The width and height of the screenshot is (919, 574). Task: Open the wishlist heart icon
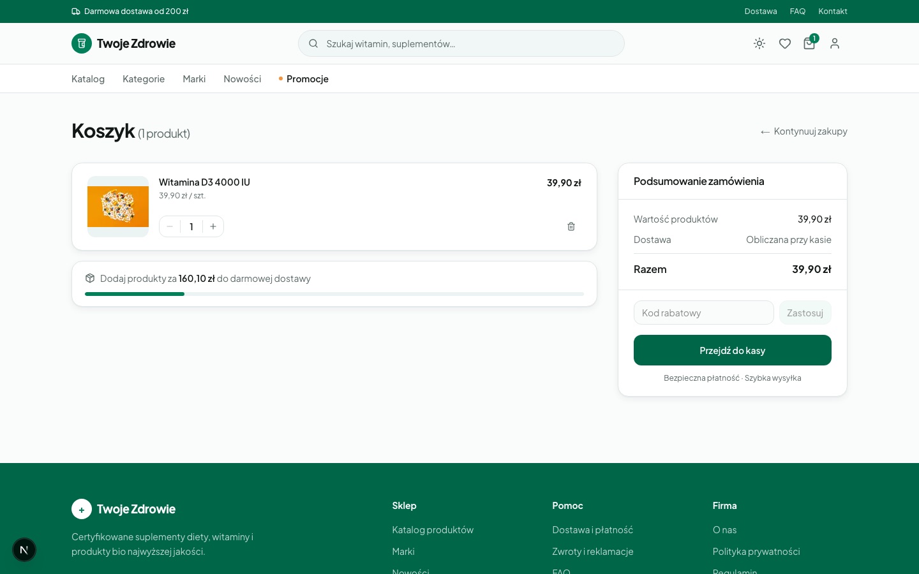(x=785, y=43)
